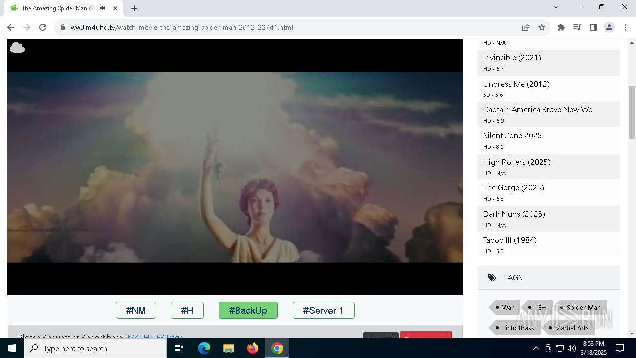Select the 18+ tag
This screenshot has width=636, height=358.
coord(537,307)
